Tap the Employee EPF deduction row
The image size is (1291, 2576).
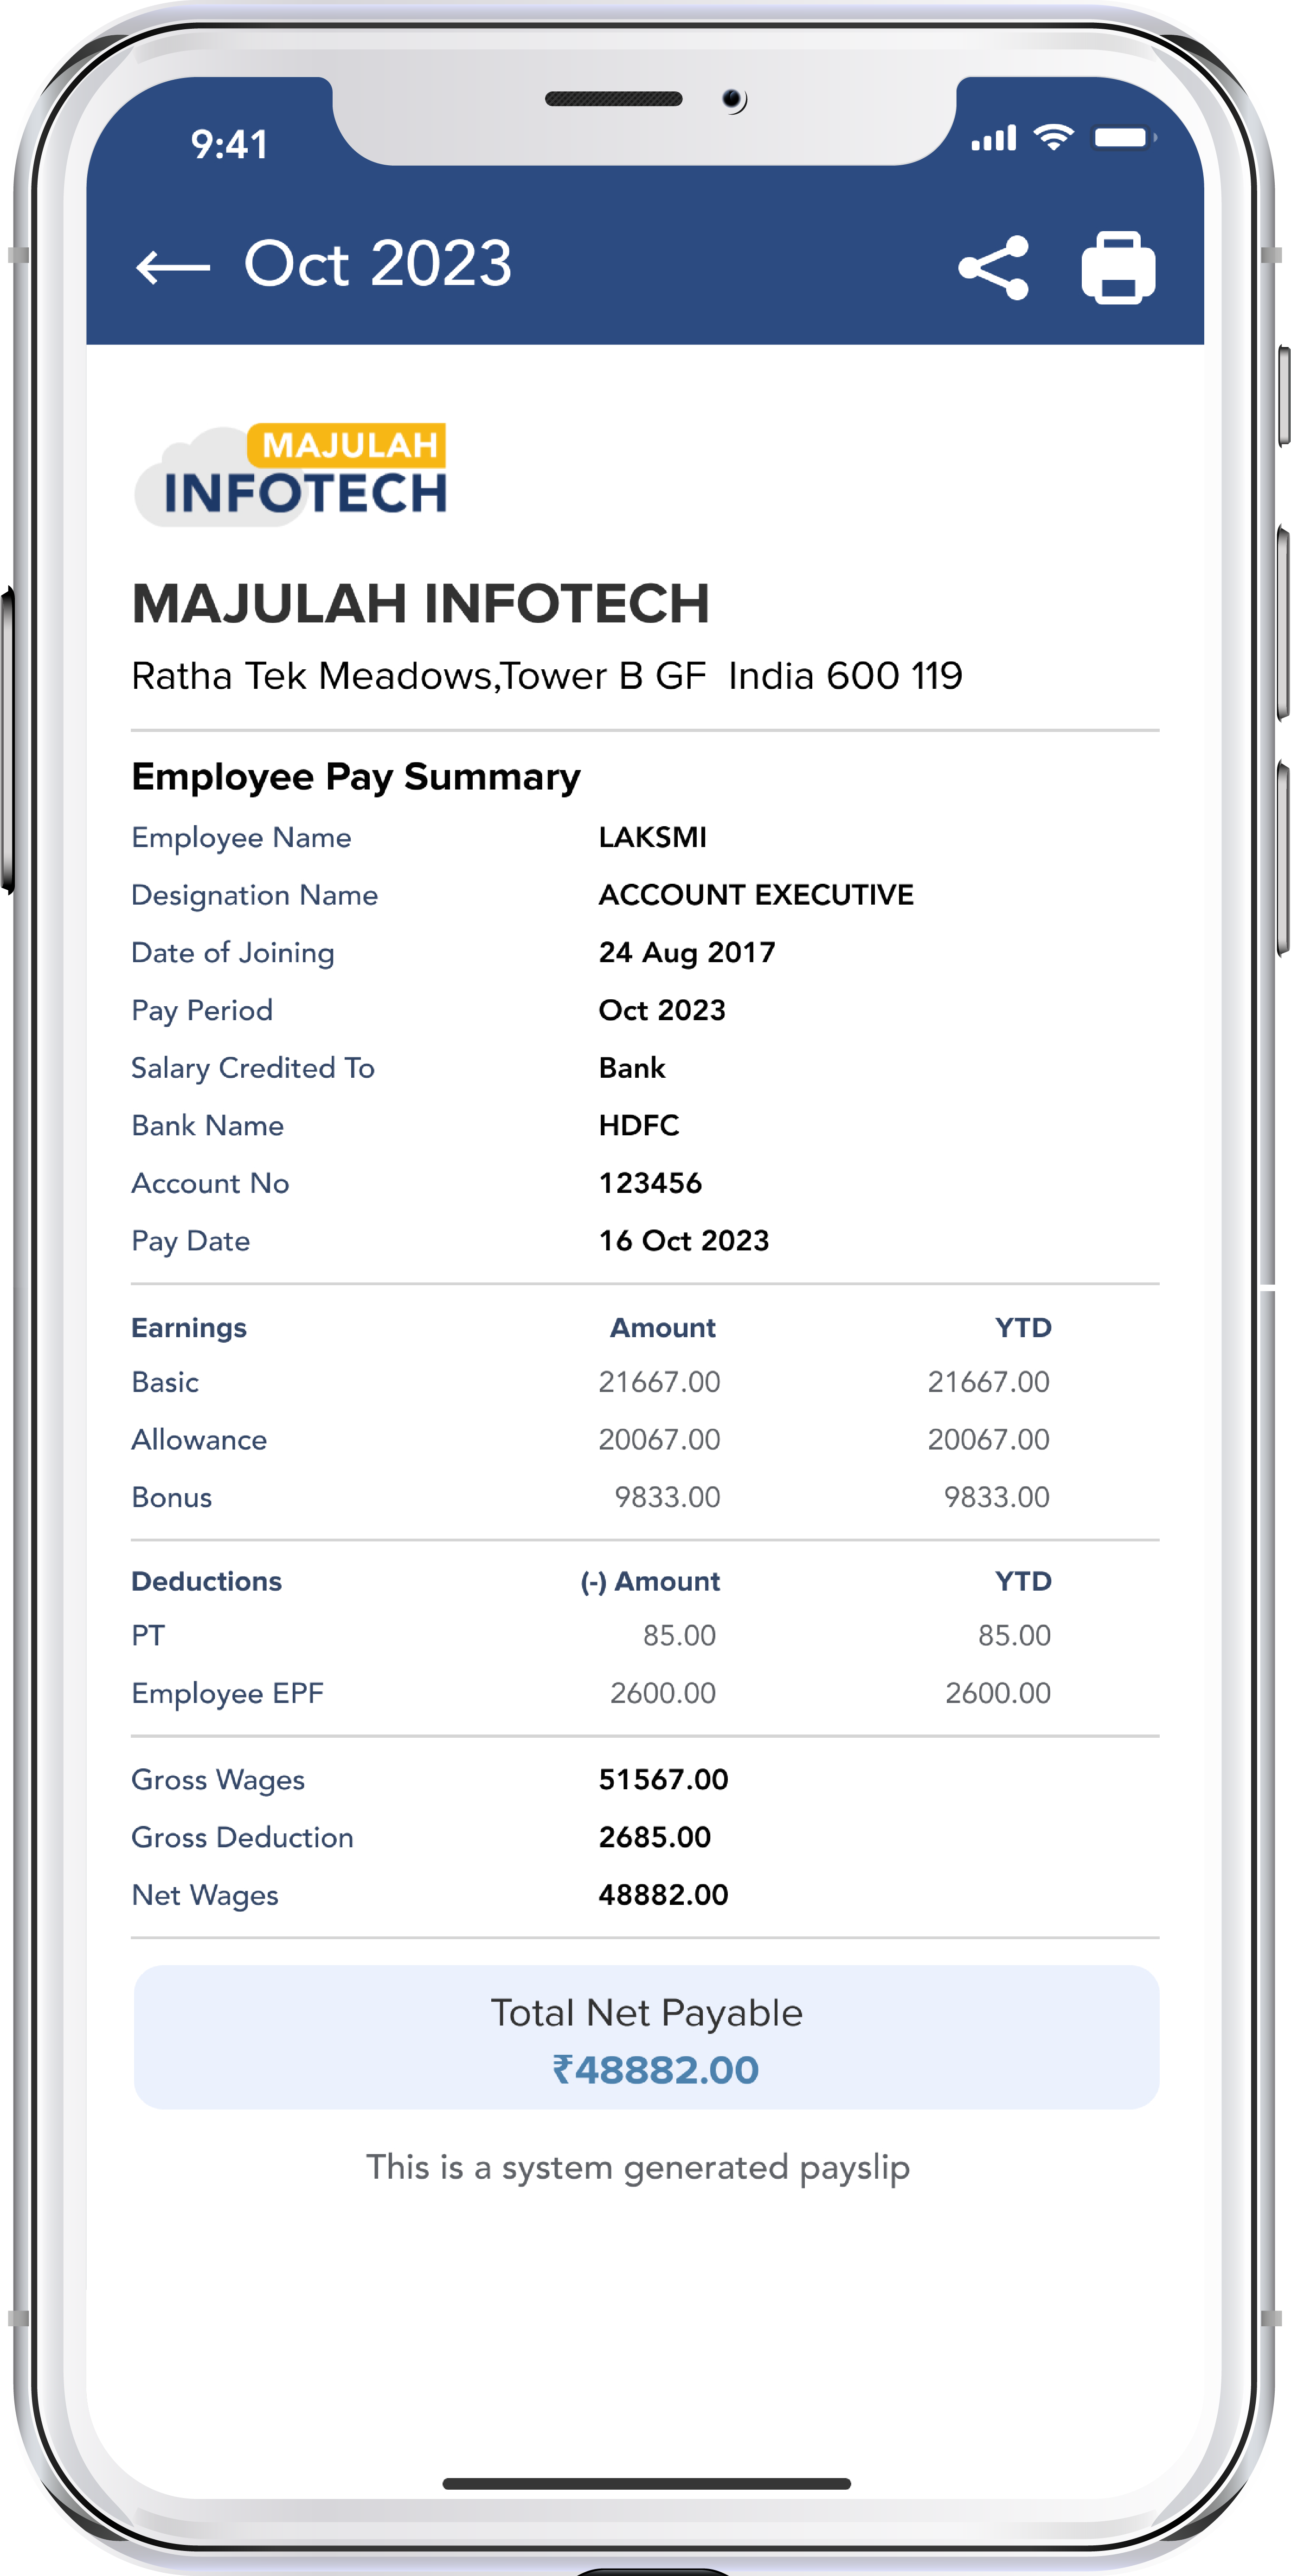coord(228,1693)
